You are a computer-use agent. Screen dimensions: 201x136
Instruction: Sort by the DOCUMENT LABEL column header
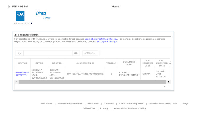pyautogui.click(x=129, y=63)
